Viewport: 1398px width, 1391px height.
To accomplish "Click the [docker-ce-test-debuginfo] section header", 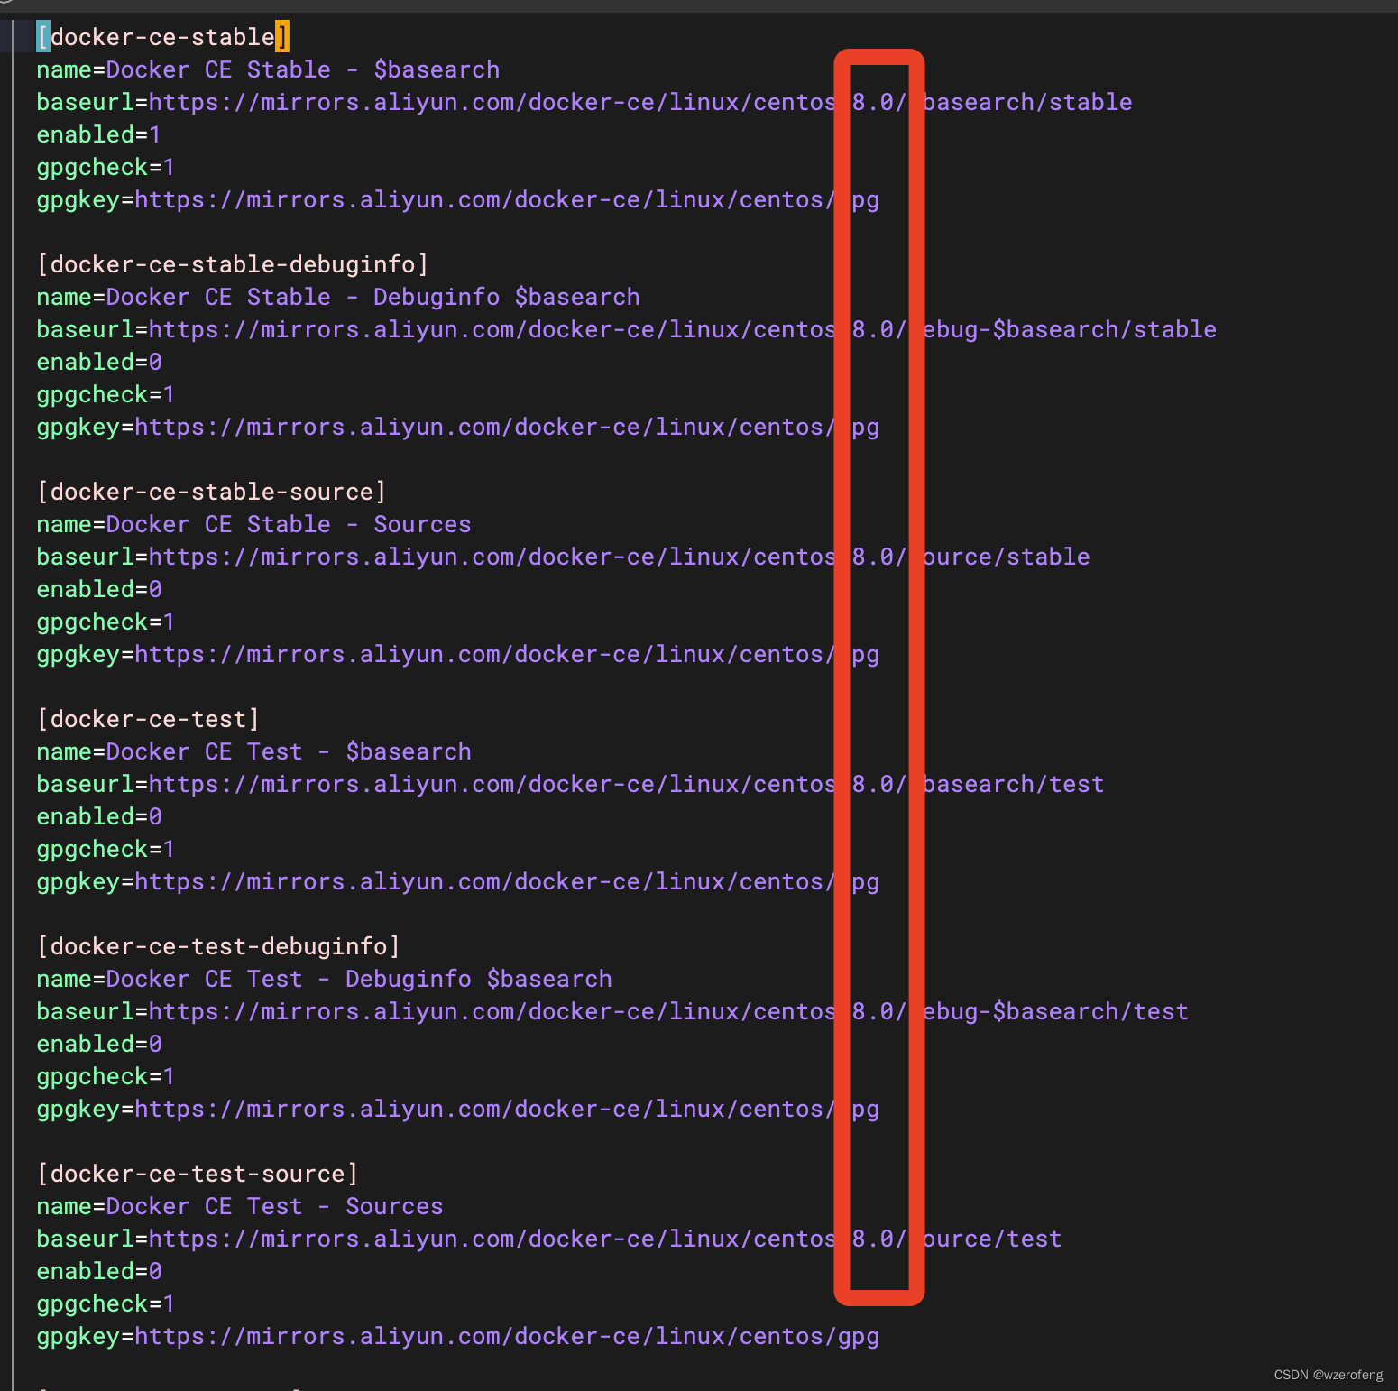I will (218, 946).
